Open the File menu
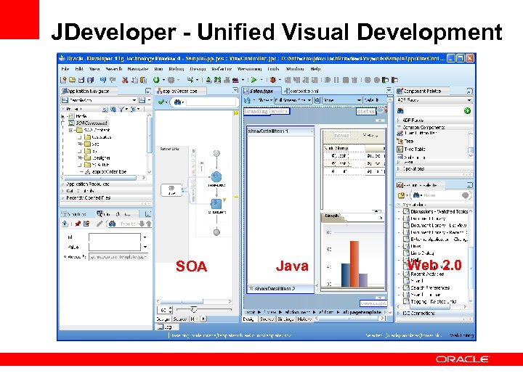 click(x=65, y=69)
